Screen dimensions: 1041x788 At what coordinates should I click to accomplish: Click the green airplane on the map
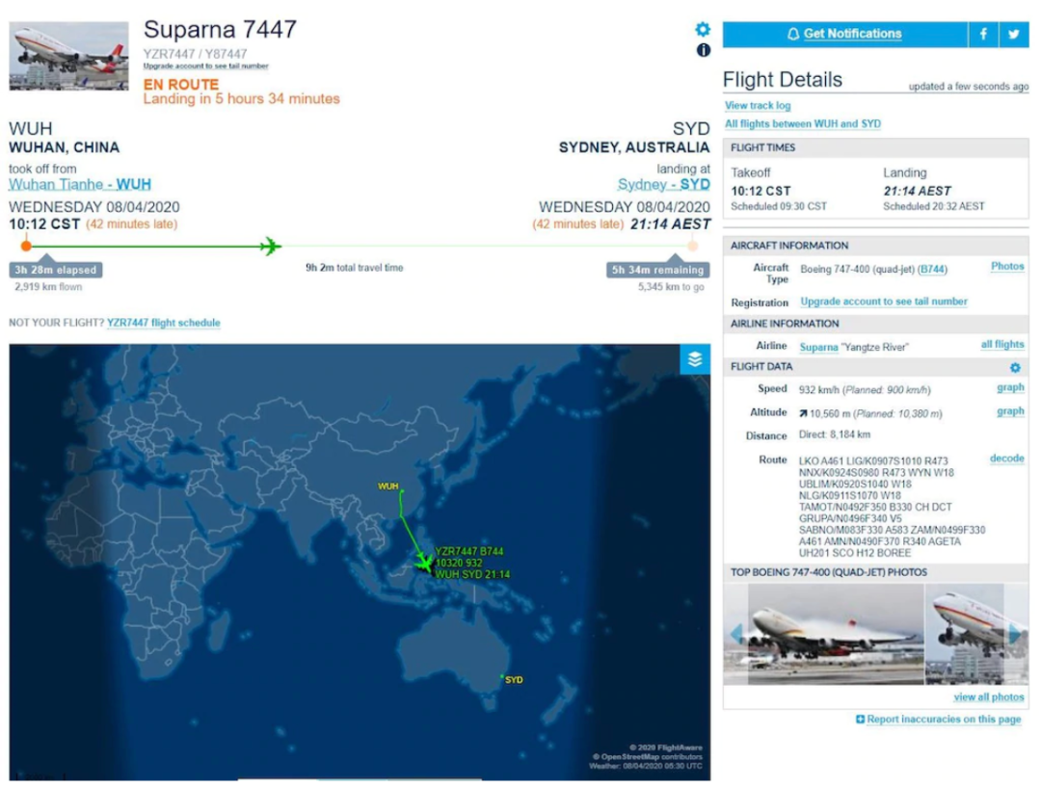tap(423, 565)
